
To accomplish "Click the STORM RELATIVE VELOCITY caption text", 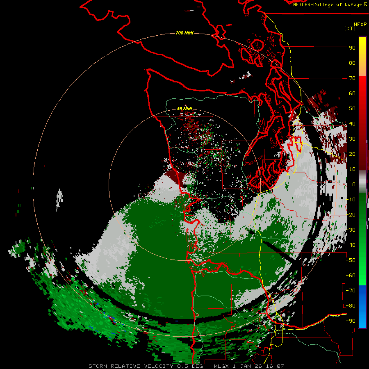I will click(x=131, y=366).
